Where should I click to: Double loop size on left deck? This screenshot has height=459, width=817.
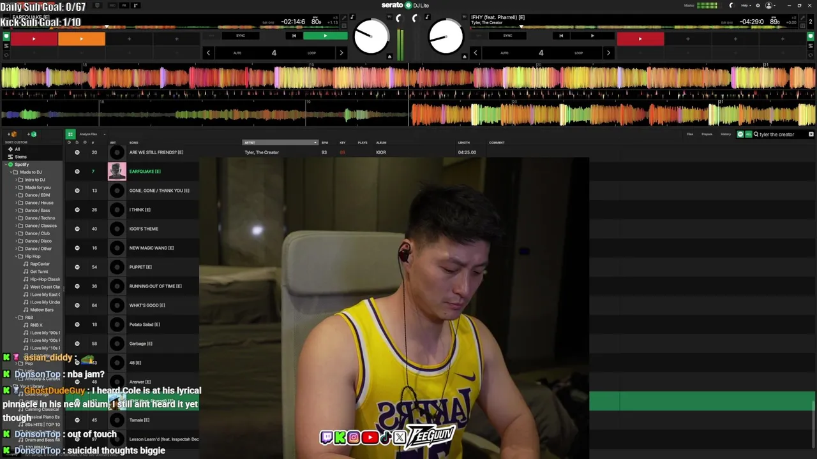pos(341,53)
